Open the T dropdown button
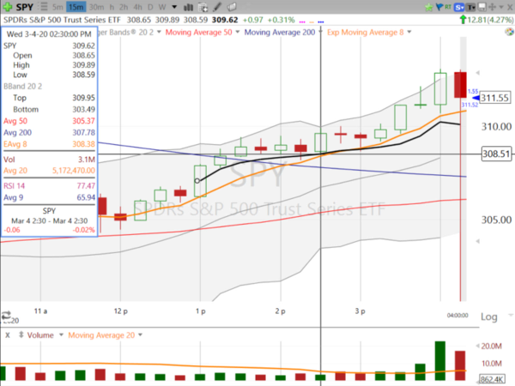 tap(471, 7)
